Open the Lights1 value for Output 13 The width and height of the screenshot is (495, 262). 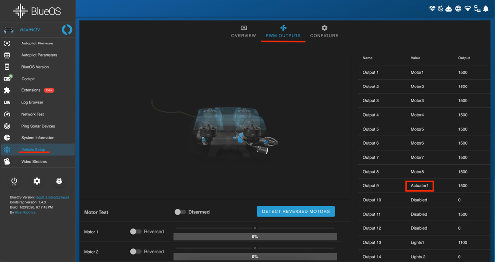[418, 243]
